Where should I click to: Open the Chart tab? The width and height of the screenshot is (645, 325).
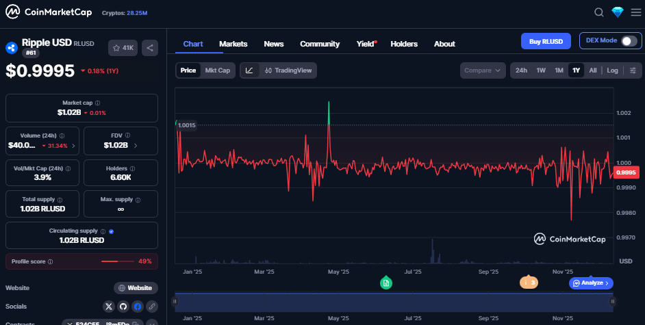pos(193,44)
